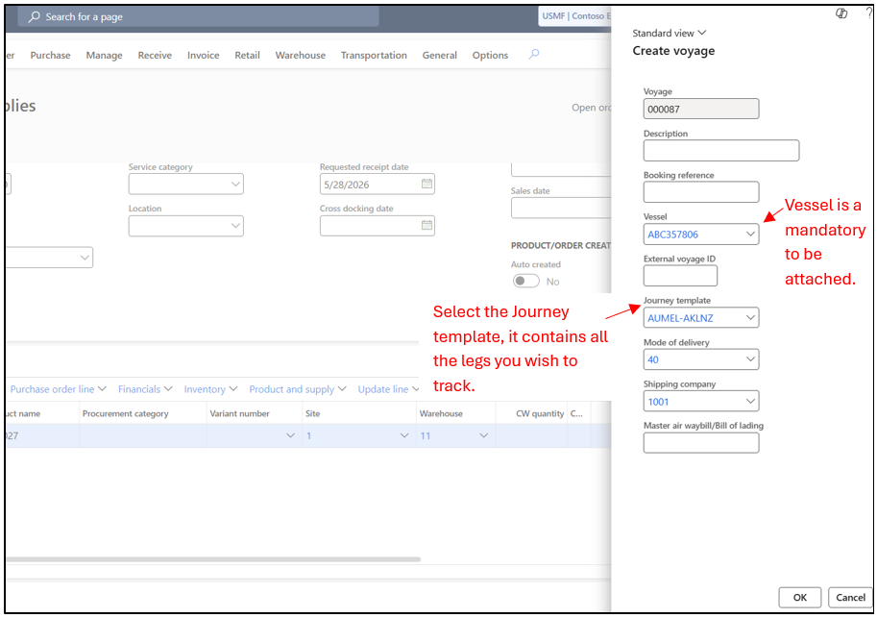Expand the Service category dropdown
The height and width of the screenshot is (618, 877).
pyautogui.click(x=235, y=184)
